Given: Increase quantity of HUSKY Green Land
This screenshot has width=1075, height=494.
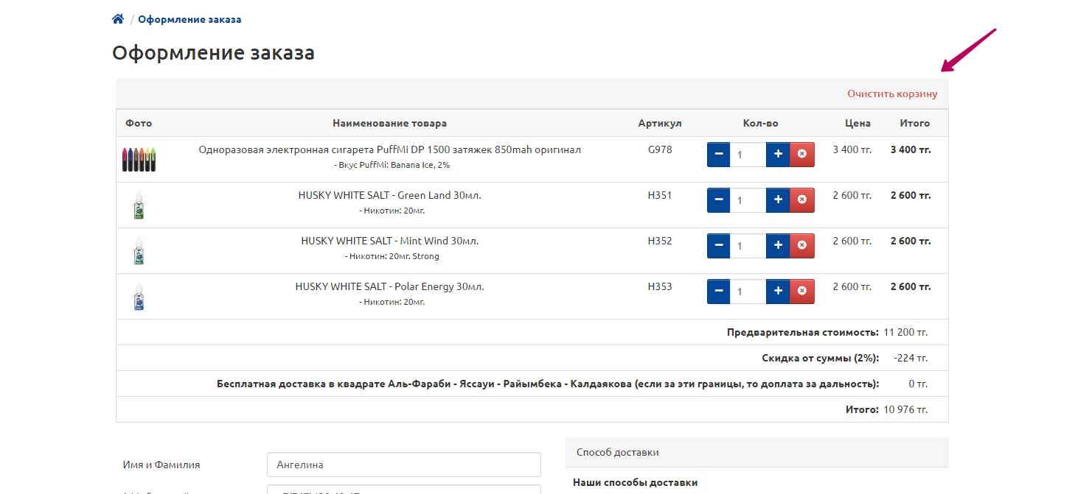Looking at the screenshot, I should click(x=778, y=200).
